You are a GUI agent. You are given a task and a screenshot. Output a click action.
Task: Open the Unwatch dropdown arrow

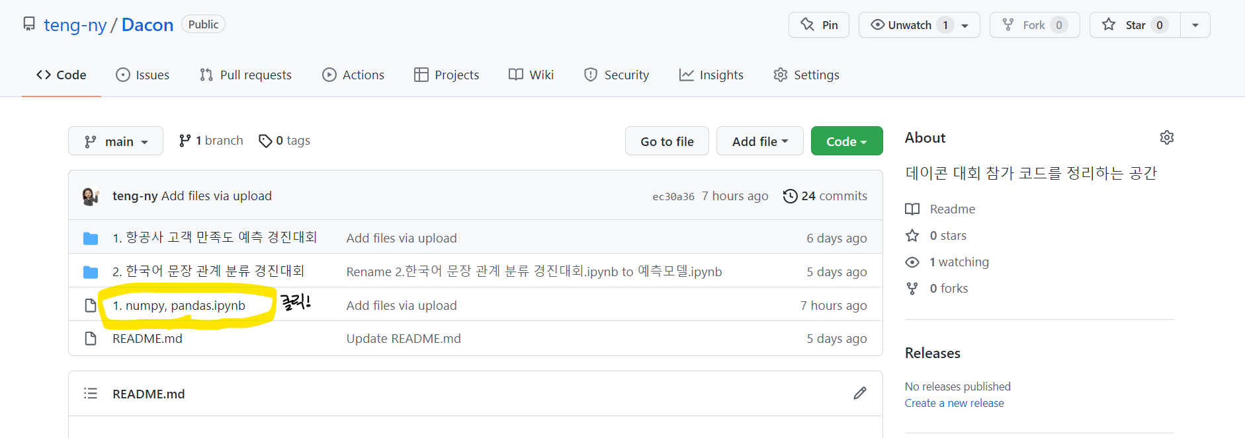pos(965,25)
